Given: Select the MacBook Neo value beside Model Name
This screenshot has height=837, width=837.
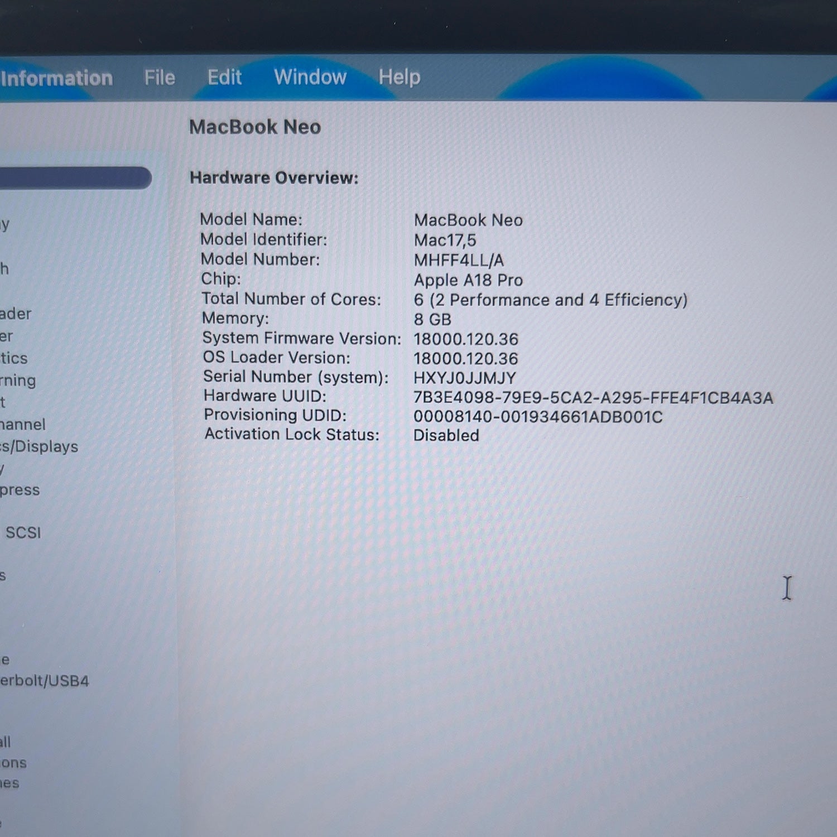Looking at the screenshot, I should pos(468,220).
